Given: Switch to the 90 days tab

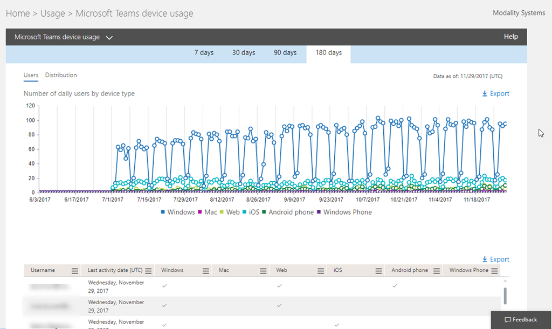Looking at the screenshot, I should [x=285, y=53].
